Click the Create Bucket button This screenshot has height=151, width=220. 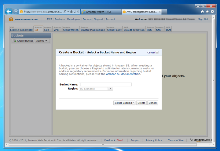pos(23,41)
